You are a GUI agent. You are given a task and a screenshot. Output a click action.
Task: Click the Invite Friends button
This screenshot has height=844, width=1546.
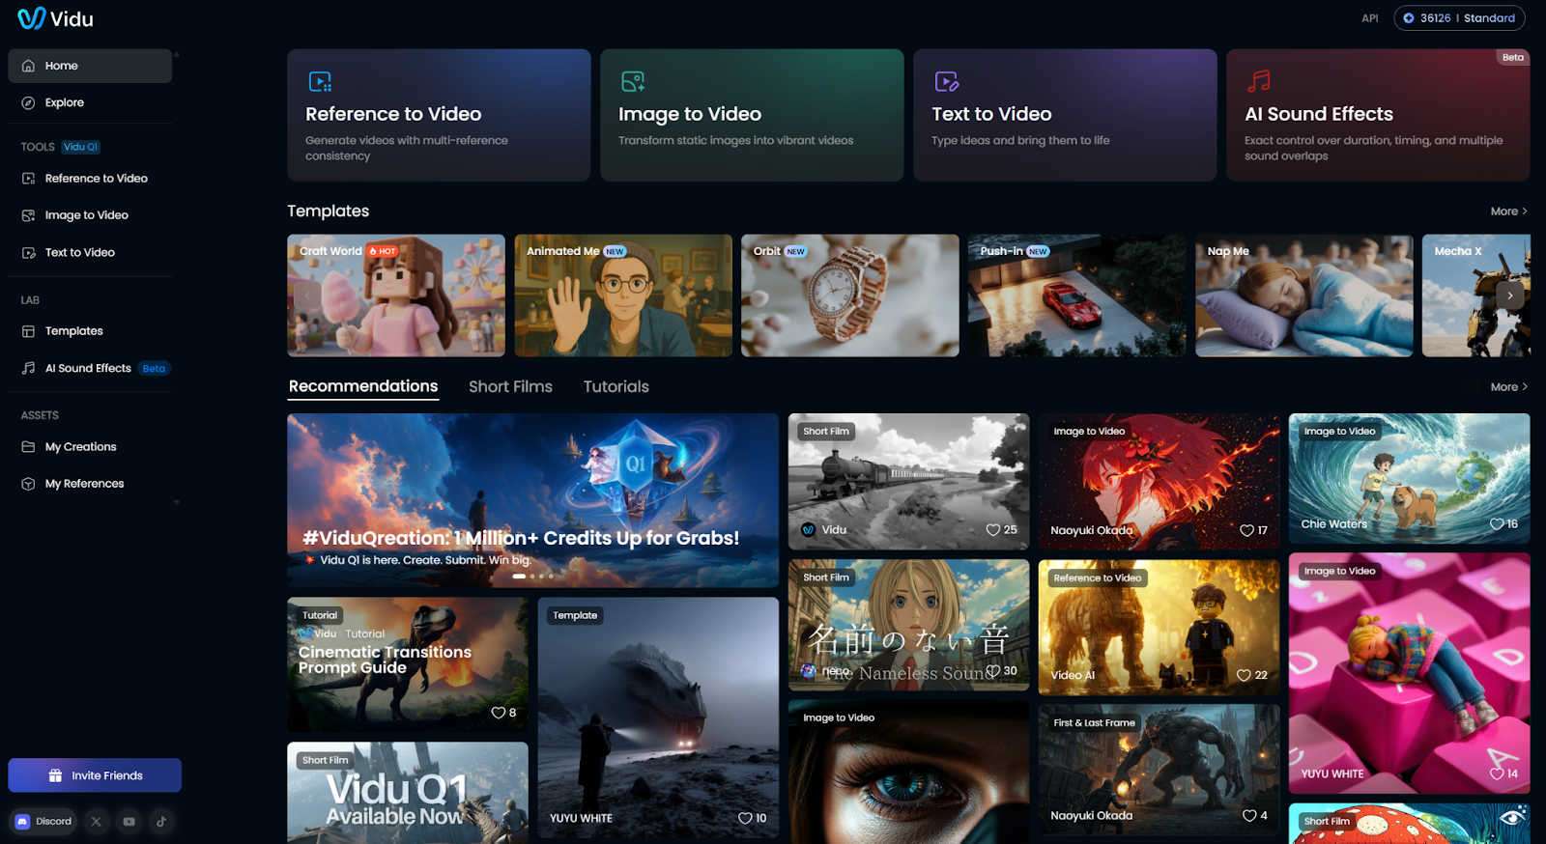point(95,775)
